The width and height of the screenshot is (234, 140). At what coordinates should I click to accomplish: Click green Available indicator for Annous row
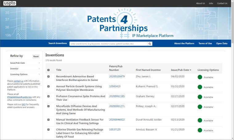click(200, 130)
